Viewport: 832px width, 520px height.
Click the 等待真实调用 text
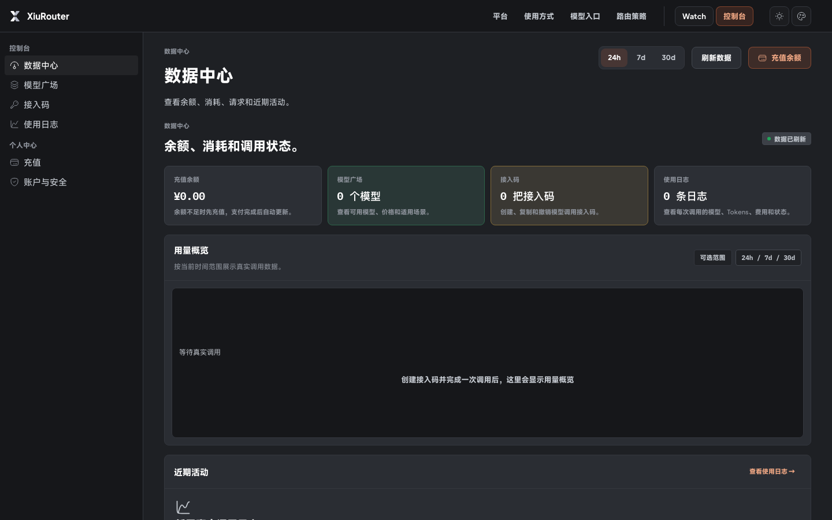click(x=200, y=352)
